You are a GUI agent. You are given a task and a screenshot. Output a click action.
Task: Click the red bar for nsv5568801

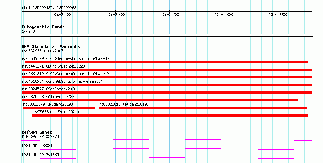(170, 115)
